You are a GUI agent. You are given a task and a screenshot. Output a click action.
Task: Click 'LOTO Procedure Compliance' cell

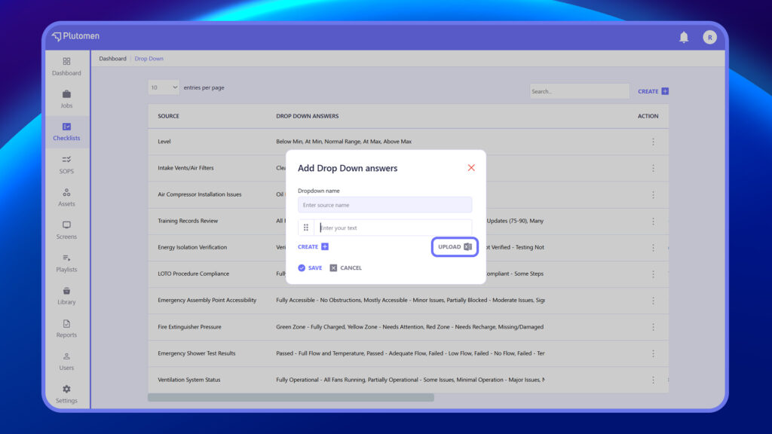coord(193,274)
